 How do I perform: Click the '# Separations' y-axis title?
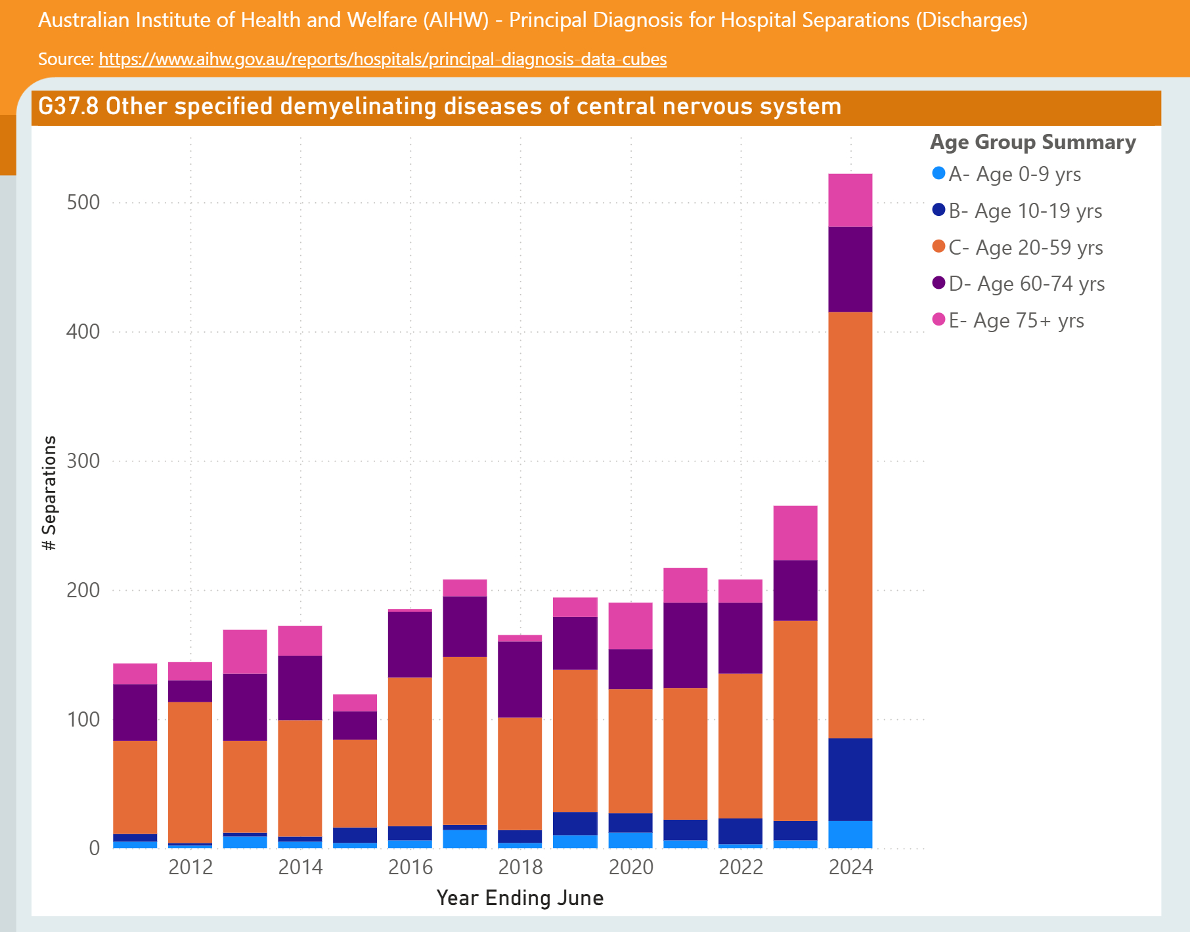click(x=49, y=493)
